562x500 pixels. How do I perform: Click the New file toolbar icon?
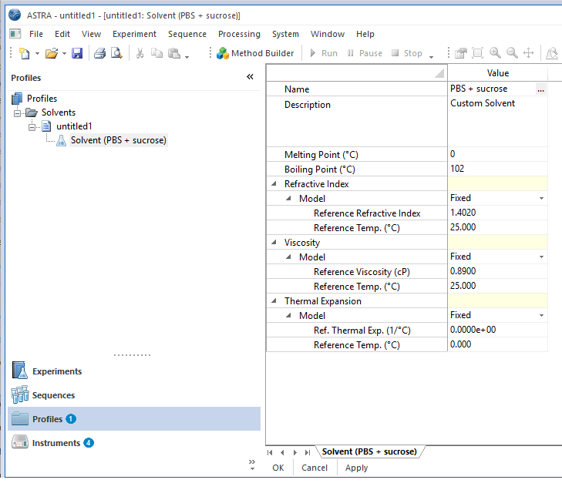[x=25, y=53]
